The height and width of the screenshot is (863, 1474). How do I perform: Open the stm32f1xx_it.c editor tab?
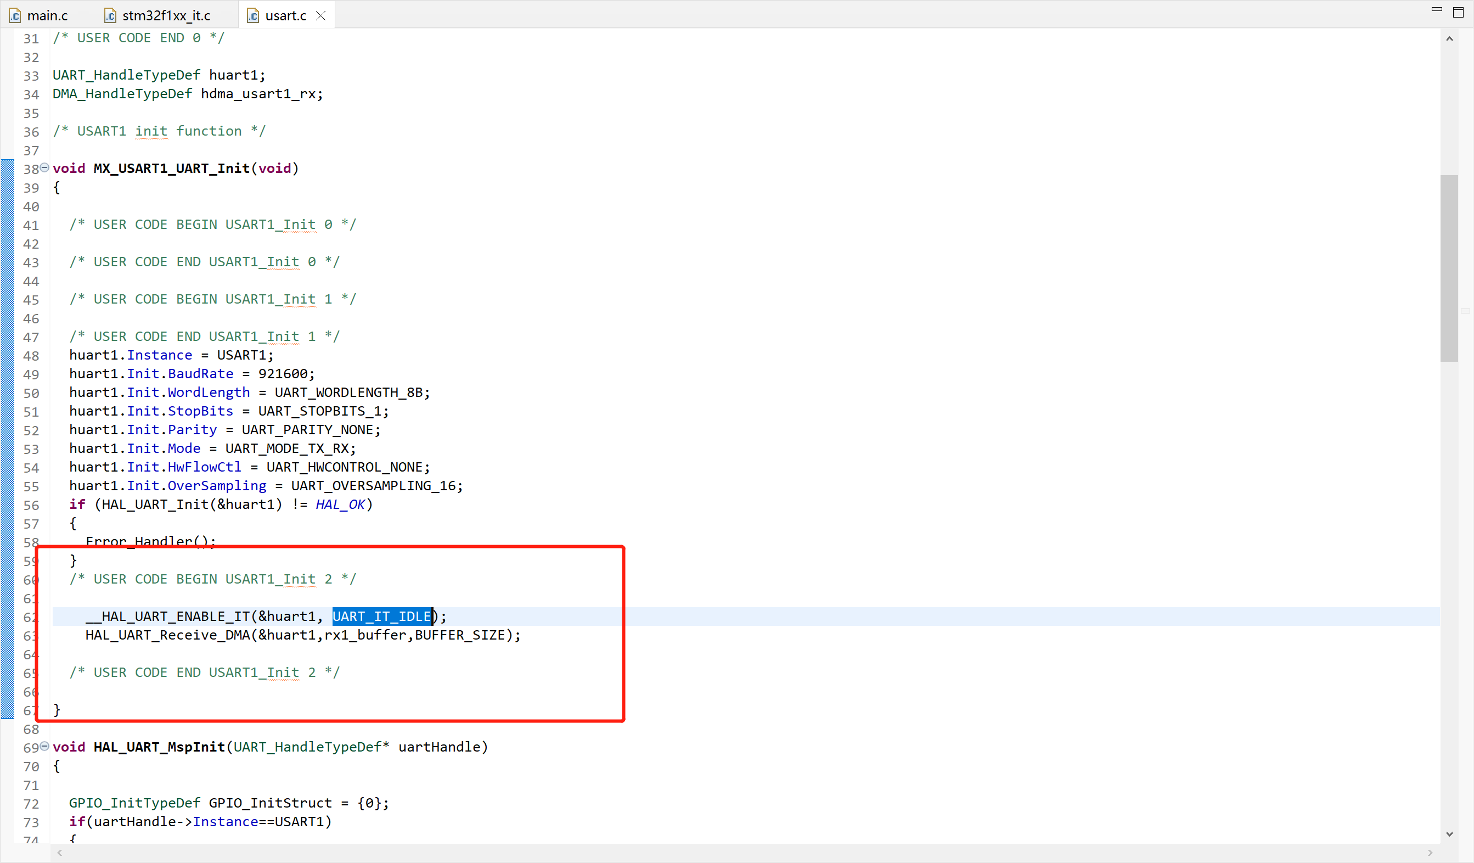point(166,16)
